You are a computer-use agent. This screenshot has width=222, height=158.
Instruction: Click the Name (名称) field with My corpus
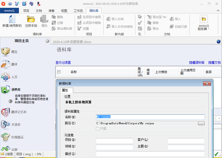150,117
